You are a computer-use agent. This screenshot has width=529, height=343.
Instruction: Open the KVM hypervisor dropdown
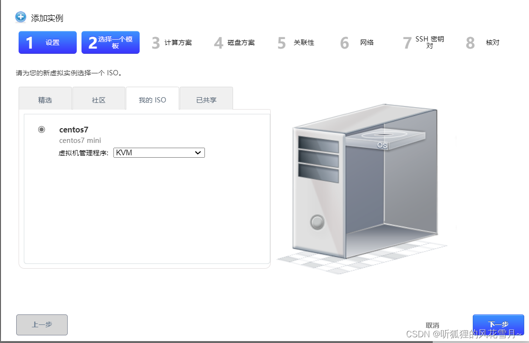(159, 153)
